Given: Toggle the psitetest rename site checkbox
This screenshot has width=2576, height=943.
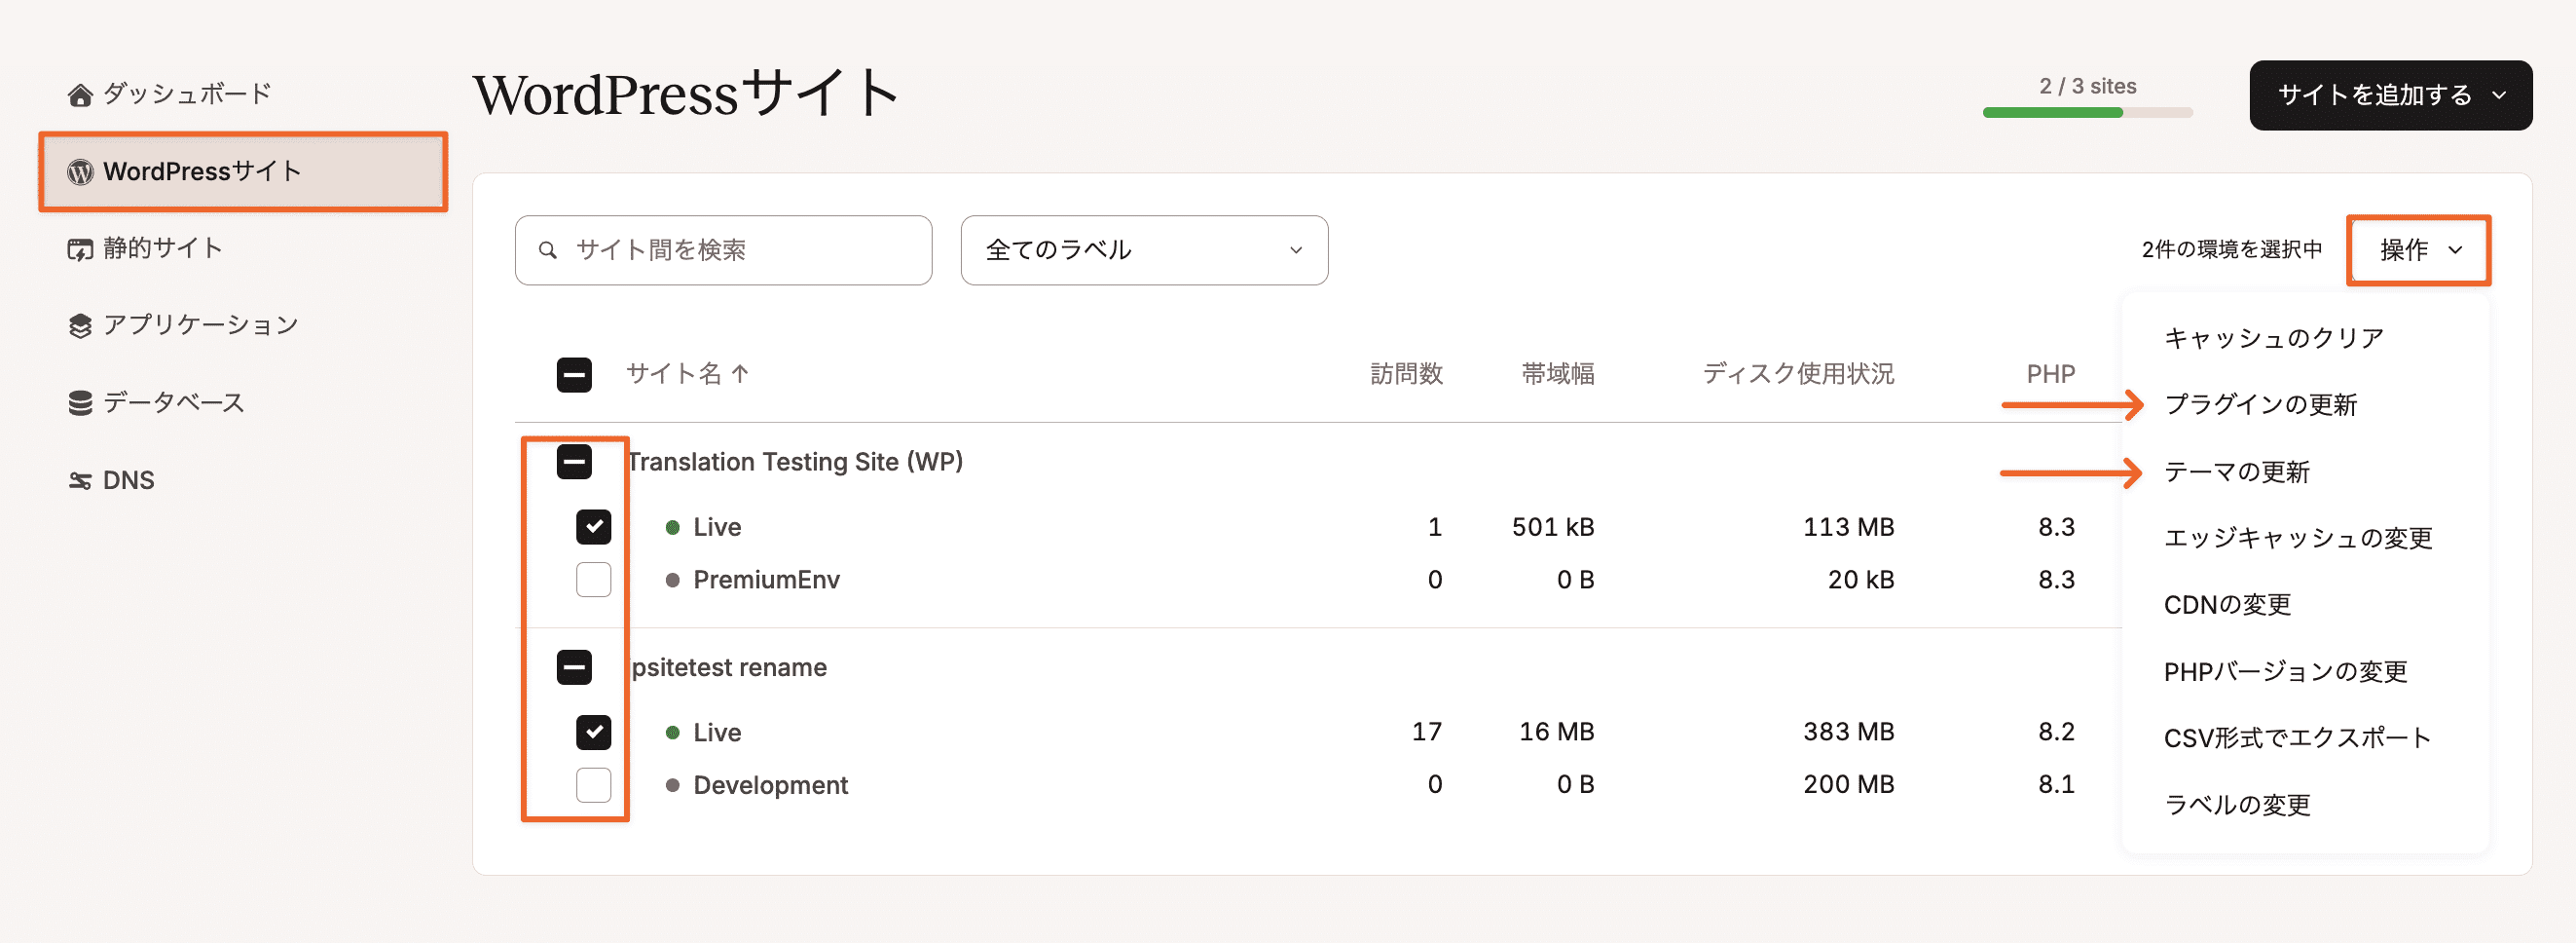Looking at the screenshot, I should click(574, 667).
